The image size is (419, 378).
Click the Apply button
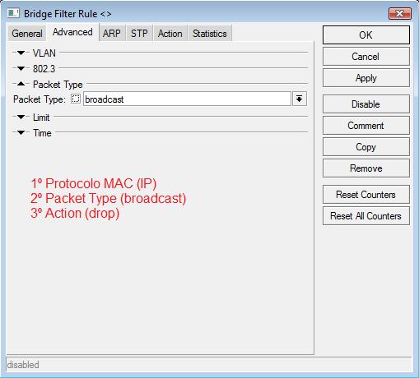[x=366, y=78]
